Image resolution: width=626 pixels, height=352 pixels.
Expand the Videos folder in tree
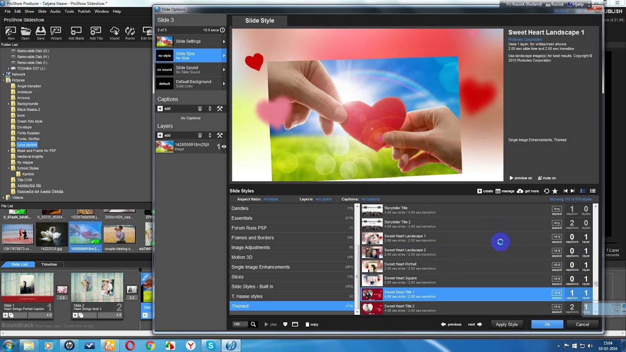3,198
